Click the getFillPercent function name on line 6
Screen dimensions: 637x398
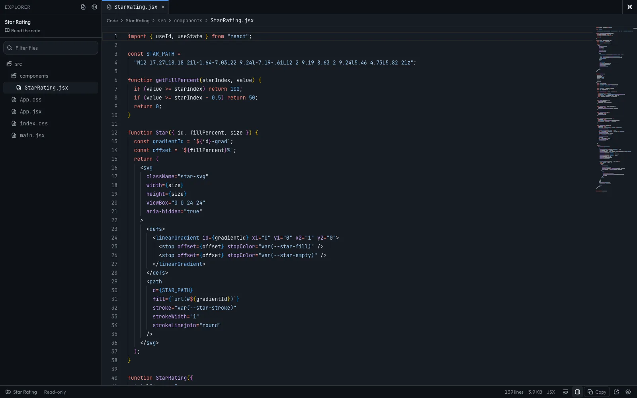pos(177,80)
